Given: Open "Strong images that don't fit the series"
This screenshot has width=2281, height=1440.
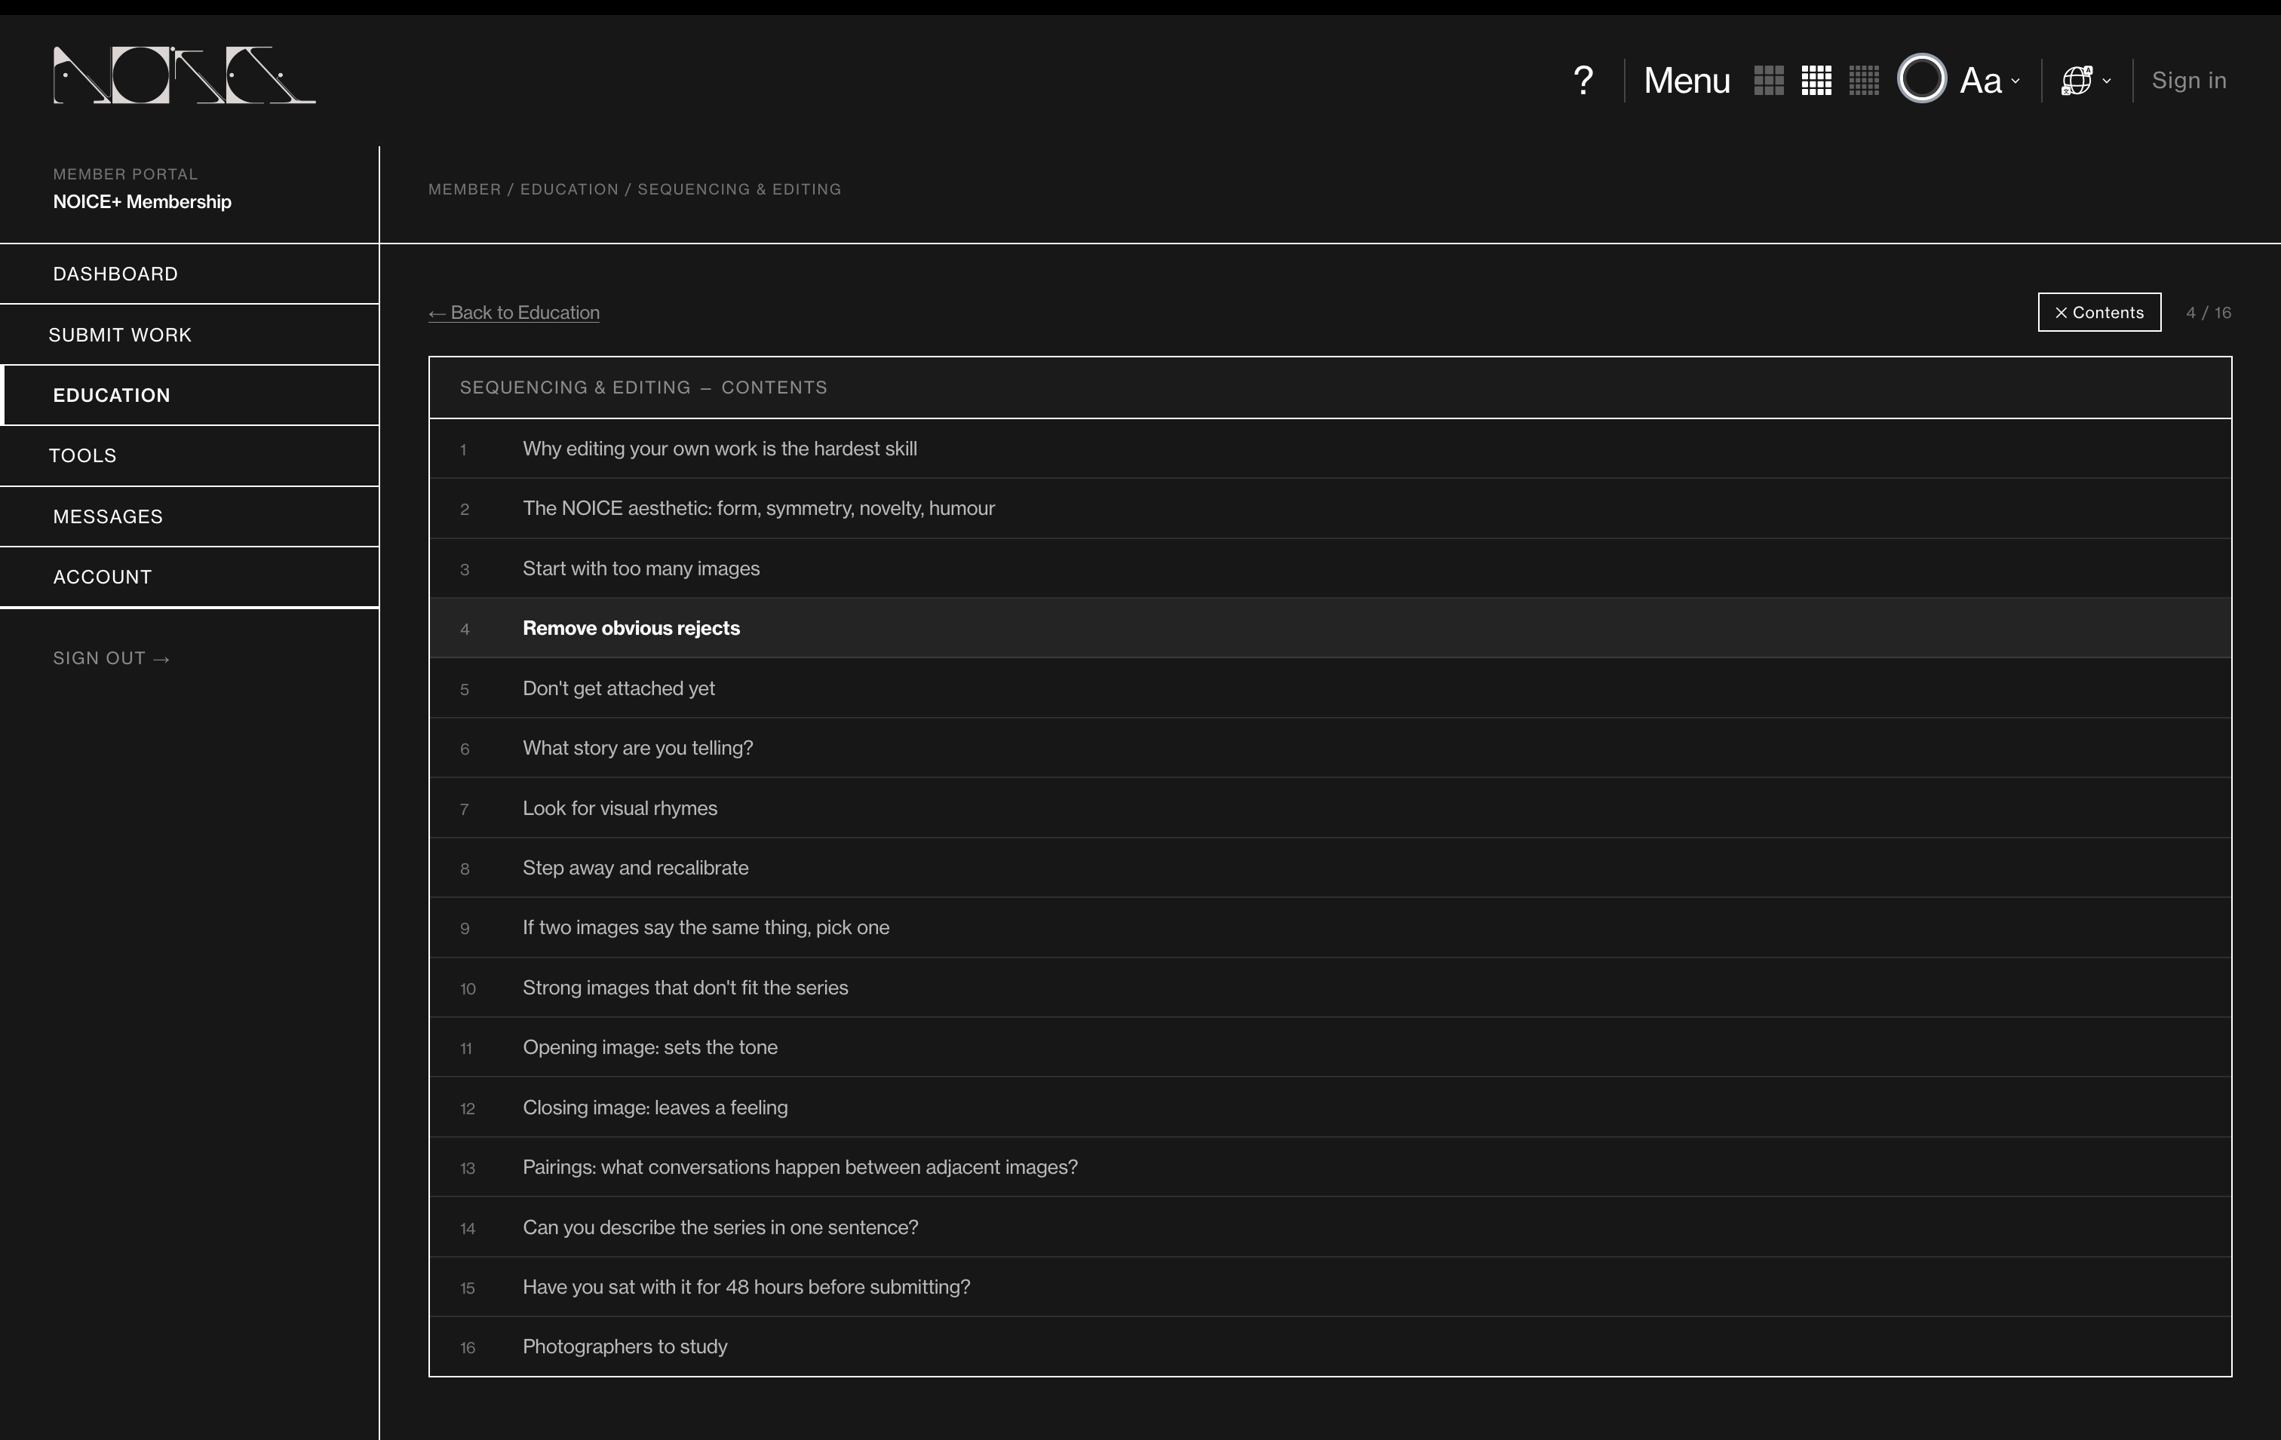Looking at the screenshot, I should click(1330, 988).
